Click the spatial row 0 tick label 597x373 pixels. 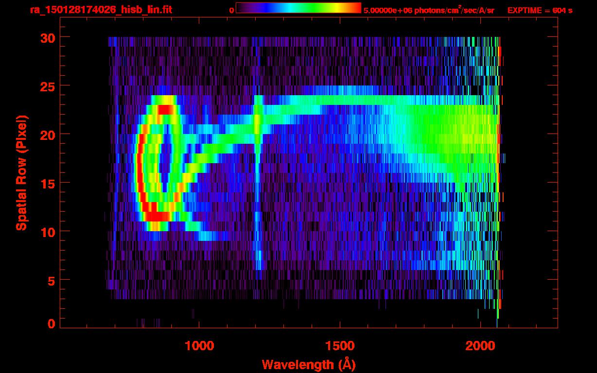pyautogui.click(x=51, y=324)
